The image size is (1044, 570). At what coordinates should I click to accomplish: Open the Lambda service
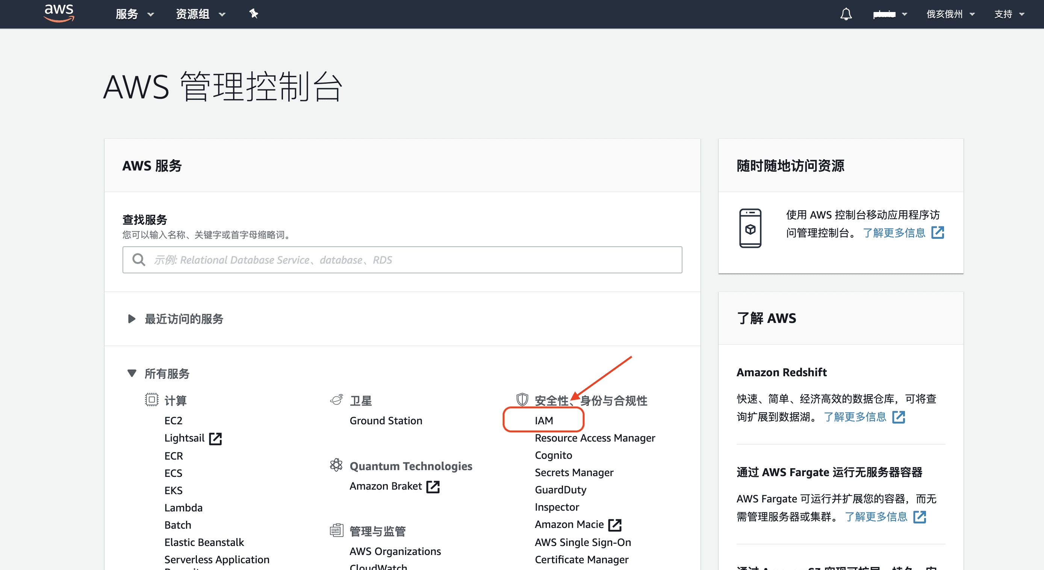click(183, 508)
